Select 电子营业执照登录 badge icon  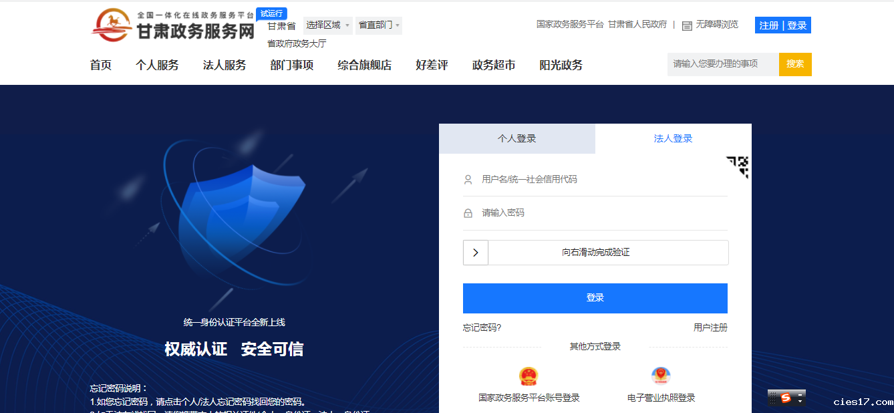pos(661,375)
